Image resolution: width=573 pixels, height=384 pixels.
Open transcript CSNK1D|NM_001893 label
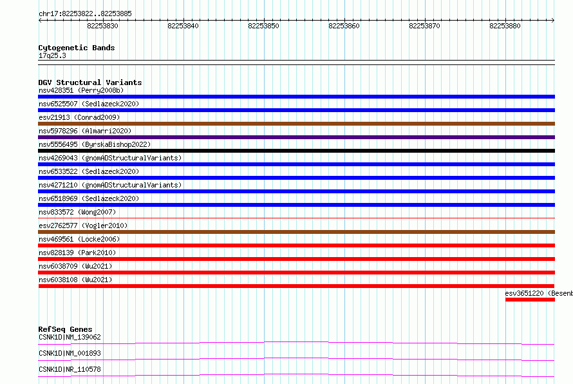70,353
